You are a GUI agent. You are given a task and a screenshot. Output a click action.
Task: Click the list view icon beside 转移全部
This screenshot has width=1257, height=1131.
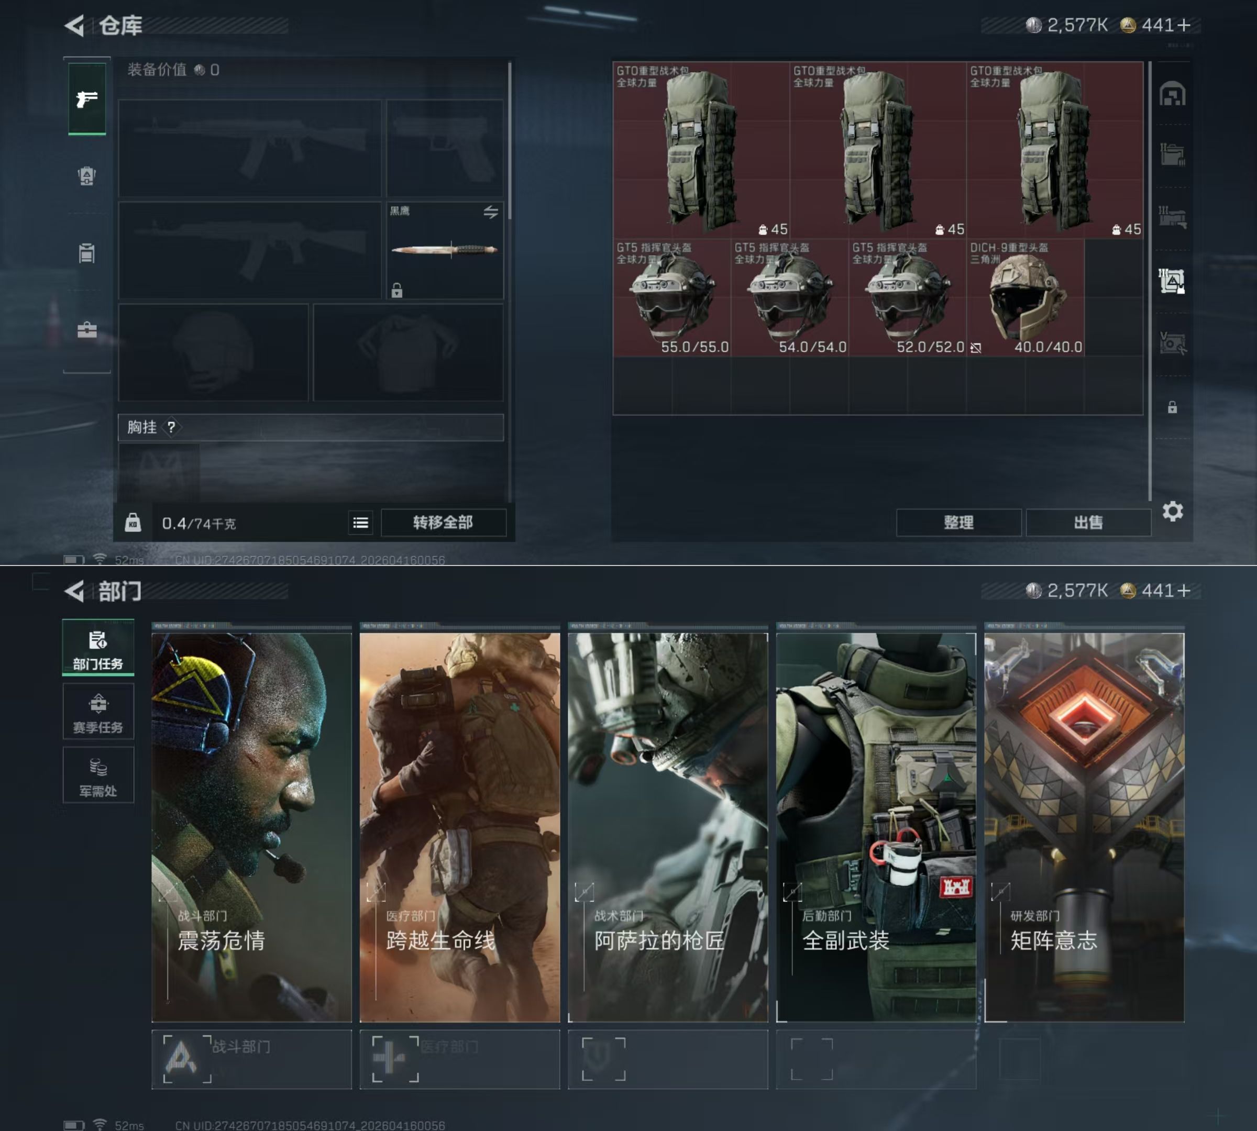pyautogui.click(x=360, y=523)
